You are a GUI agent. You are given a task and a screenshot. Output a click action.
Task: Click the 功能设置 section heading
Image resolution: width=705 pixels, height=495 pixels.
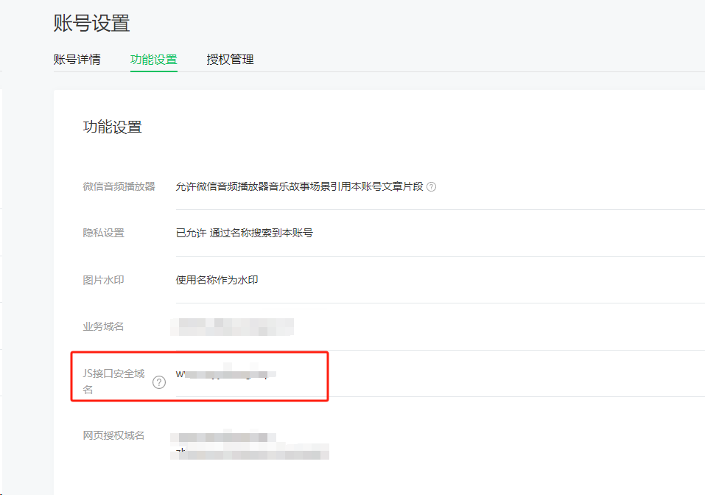point(112,127)
